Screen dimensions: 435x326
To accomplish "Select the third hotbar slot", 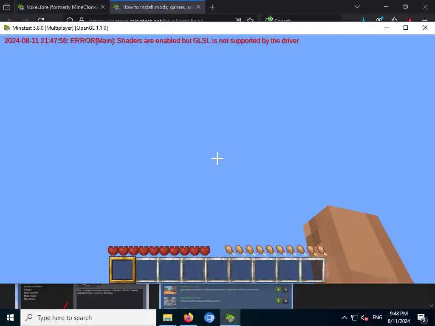I will tap(170, 270).
